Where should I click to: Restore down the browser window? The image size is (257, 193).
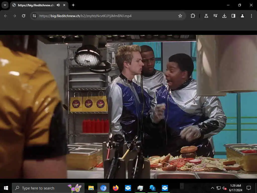[239, 5]
